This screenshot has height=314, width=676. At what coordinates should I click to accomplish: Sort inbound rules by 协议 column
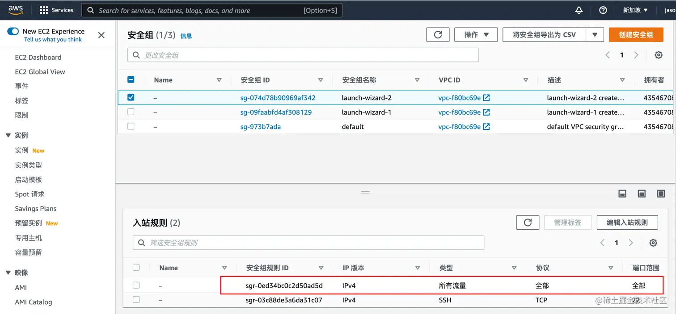tap(611, 268)
